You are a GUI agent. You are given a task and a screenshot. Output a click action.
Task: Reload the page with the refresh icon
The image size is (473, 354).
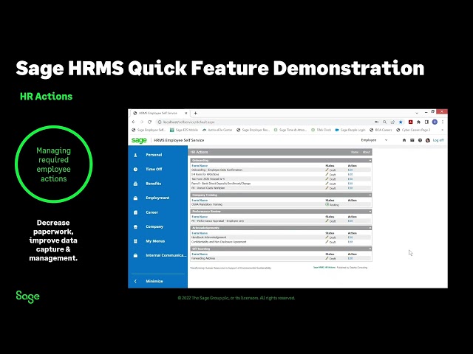pyautogui.click(x=149, y=122)
